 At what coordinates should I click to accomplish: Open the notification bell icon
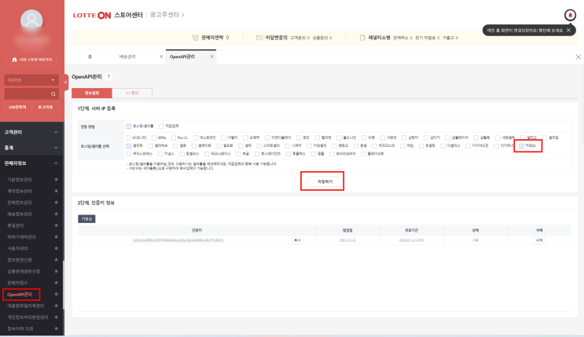pyautogui.click(x=570, y=15)
